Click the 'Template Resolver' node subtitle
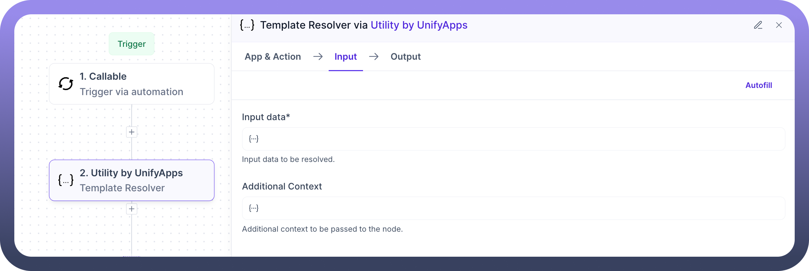The width and height of the screenshot is (809, 271). tap(122, 188)
